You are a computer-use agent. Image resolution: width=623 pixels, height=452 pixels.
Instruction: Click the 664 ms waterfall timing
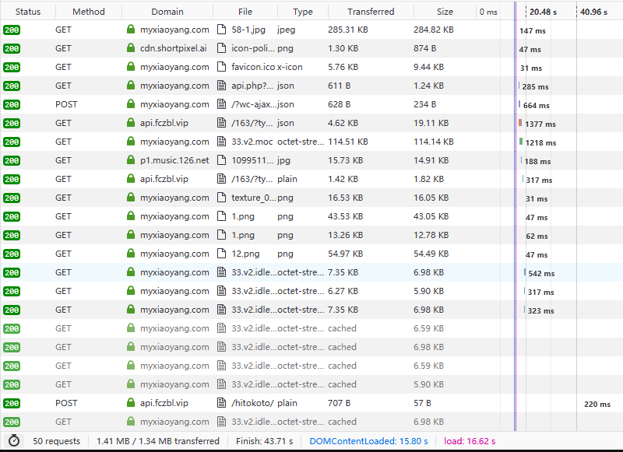(537, 105)
